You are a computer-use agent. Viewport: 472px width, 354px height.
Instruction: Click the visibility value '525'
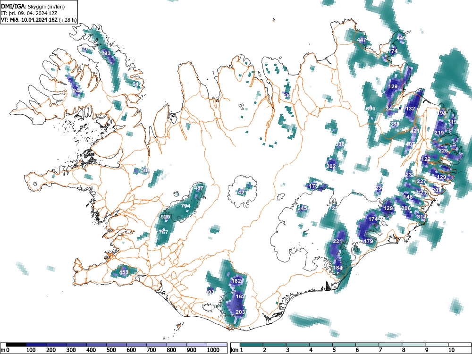click(x=166, y=217)
